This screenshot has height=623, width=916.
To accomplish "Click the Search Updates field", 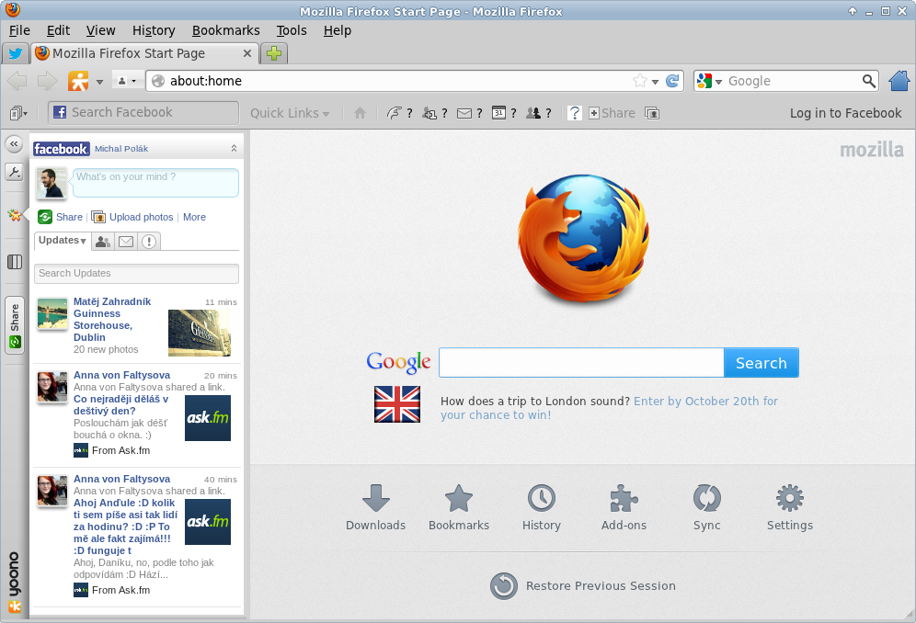I will click(137, 273).
